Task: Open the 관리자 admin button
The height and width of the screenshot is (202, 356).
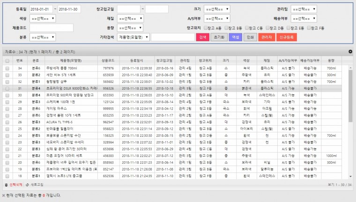Action: 267,37
